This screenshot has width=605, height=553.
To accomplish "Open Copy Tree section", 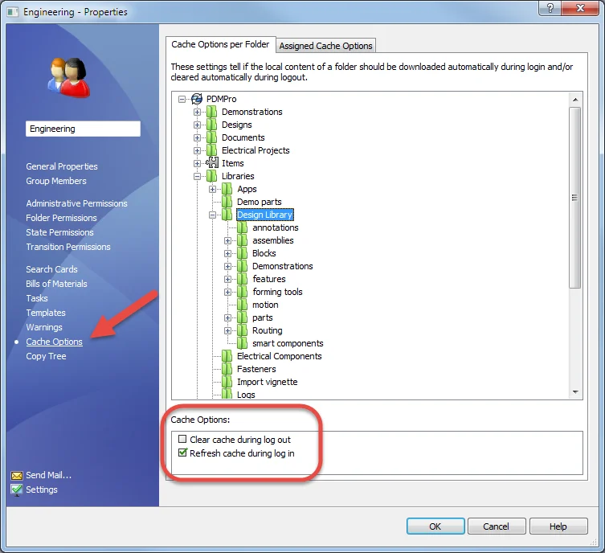I will [46, 356].
